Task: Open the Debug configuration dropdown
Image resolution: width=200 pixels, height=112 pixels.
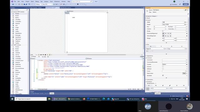Action: pos(39,4)
